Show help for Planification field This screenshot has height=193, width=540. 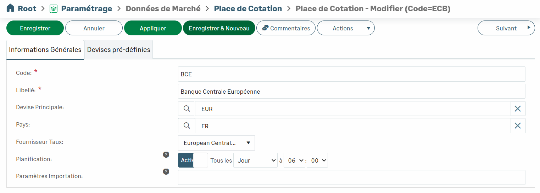(166, 154)
